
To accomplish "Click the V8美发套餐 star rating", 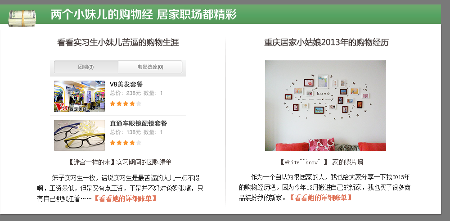I will [x=126, y=104].
